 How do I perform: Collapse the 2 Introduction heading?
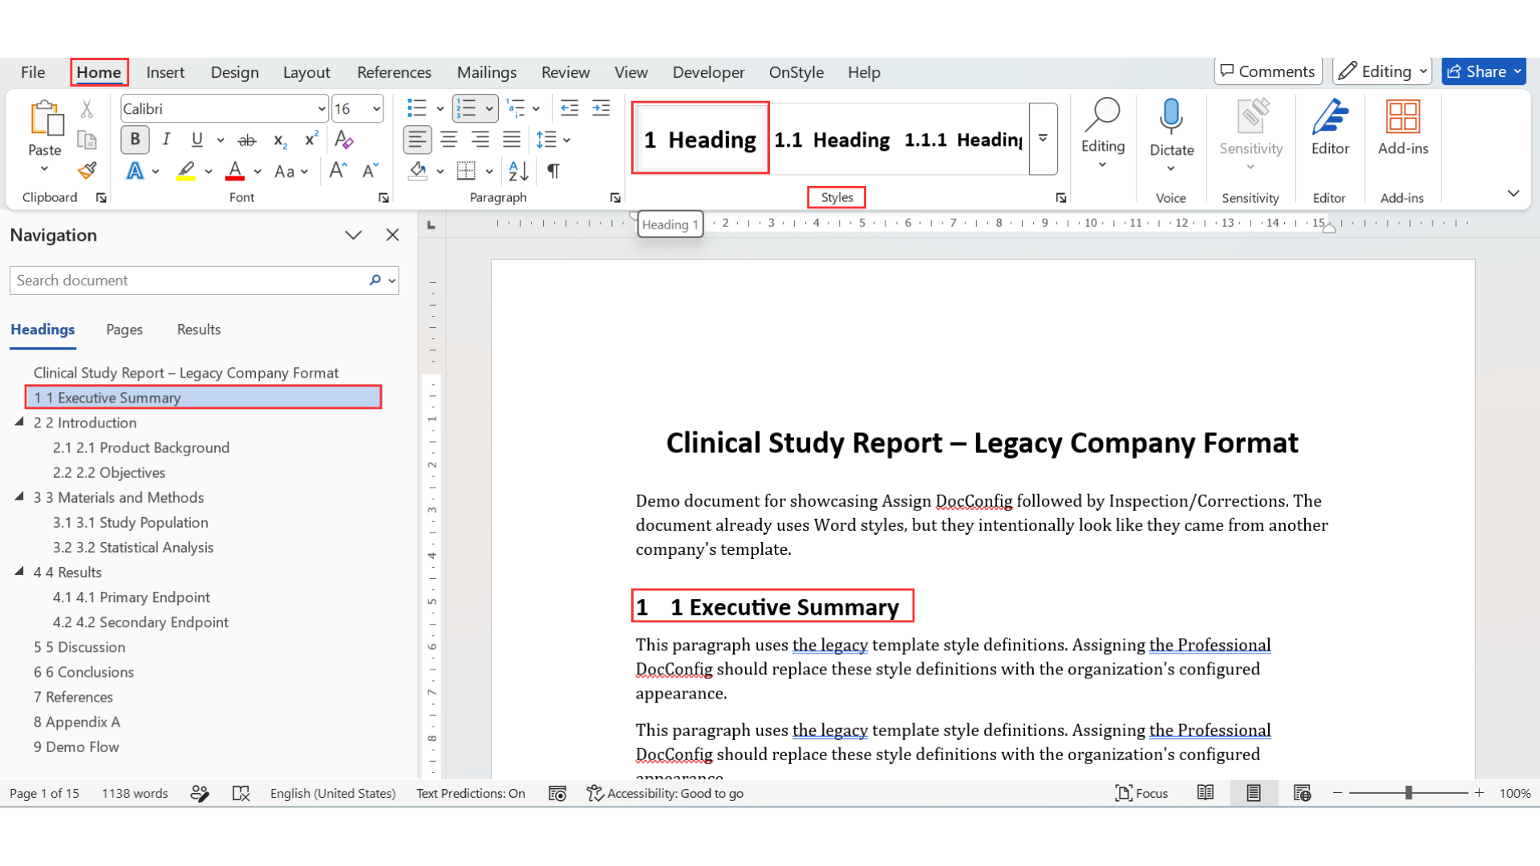pos(19,422)
